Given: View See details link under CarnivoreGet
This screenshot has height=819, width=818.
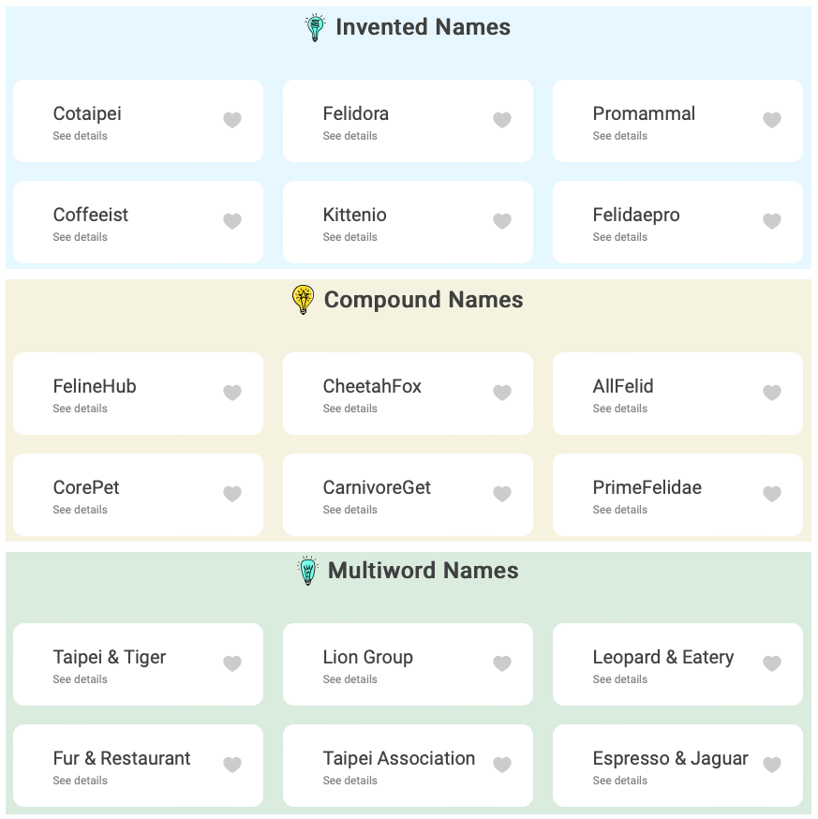Looking at the screenshot, I should [x=350, y=510].
